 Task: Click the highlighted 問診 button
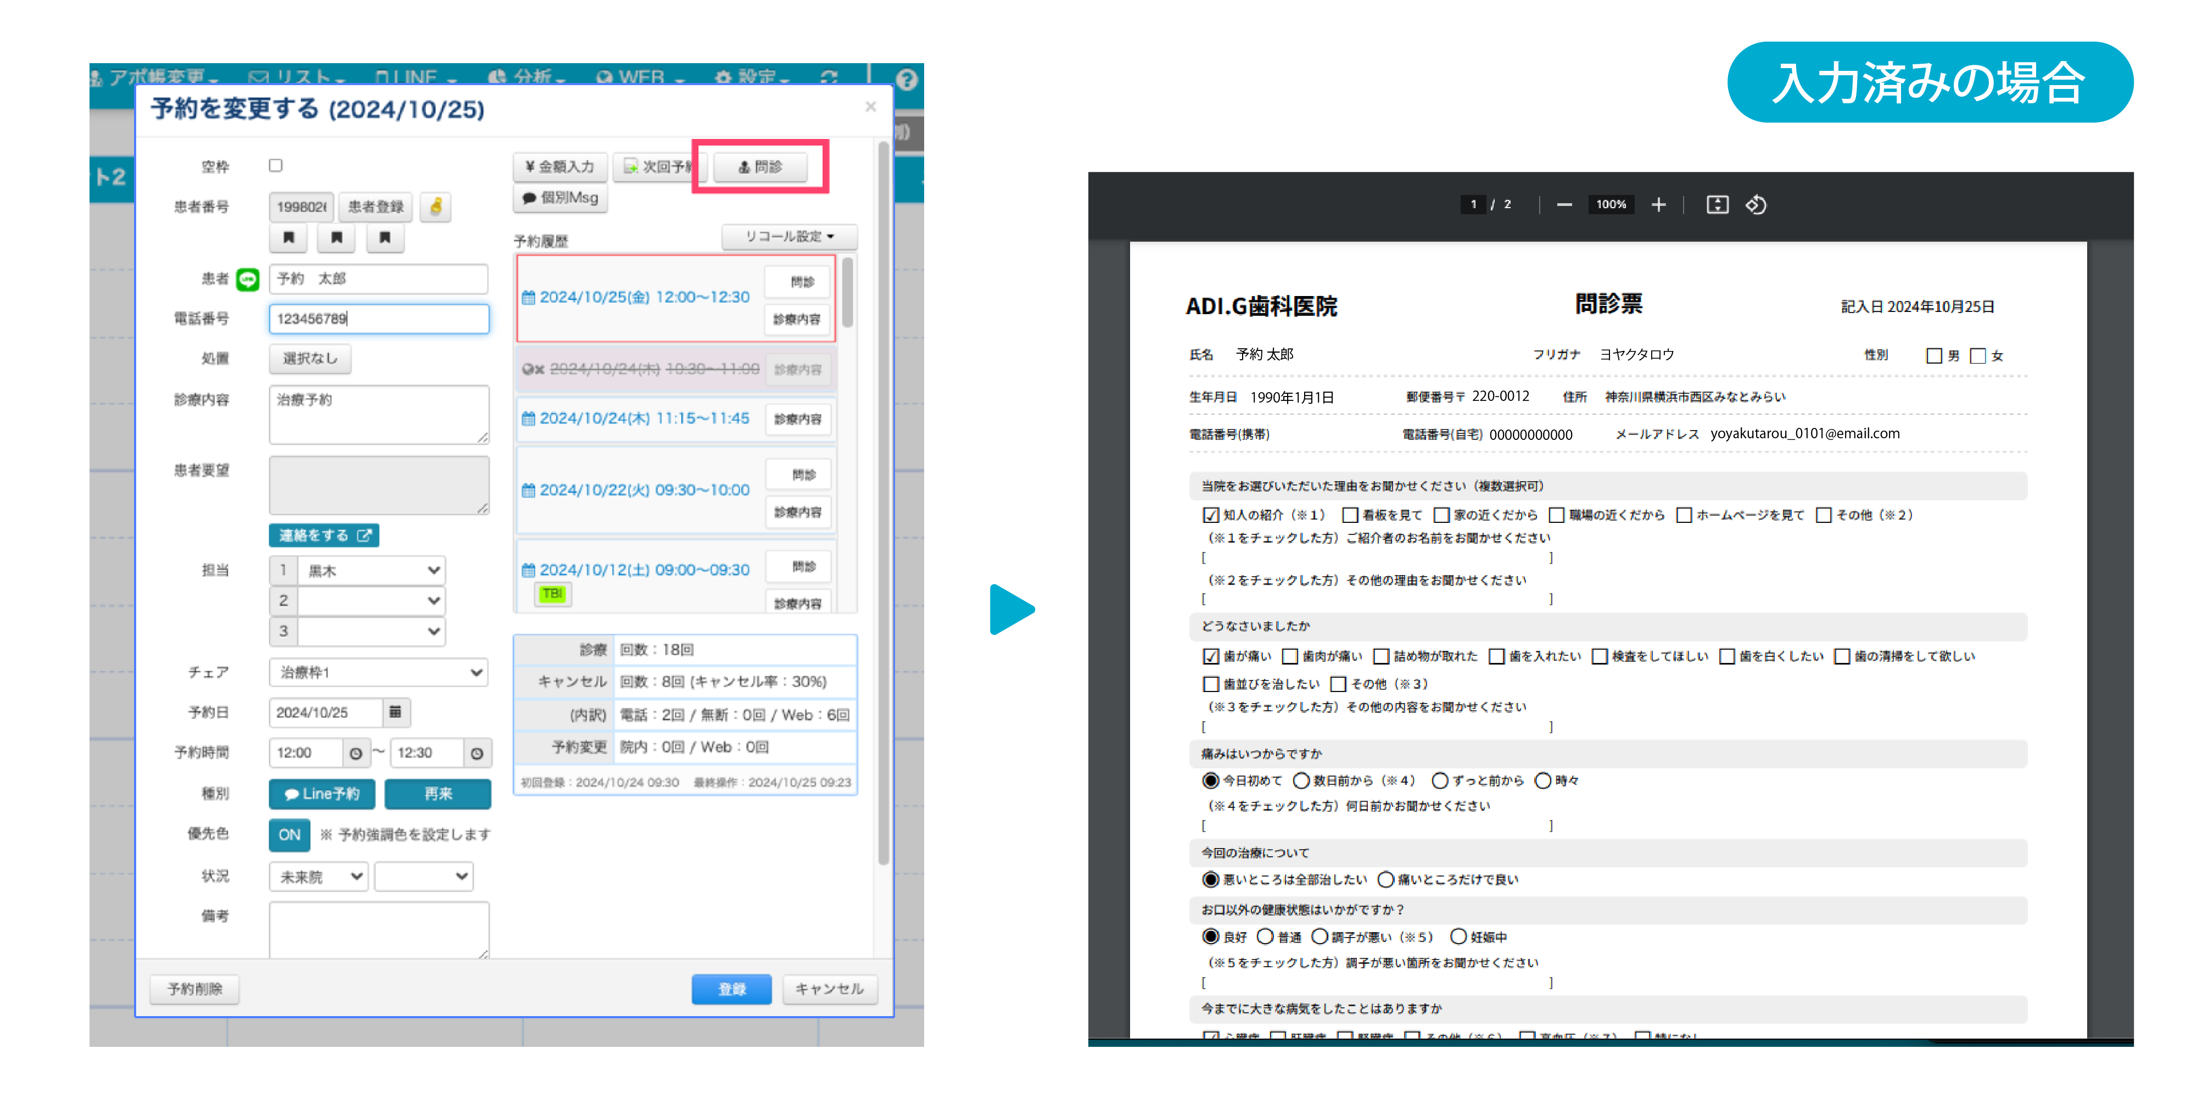pos(760,167)
